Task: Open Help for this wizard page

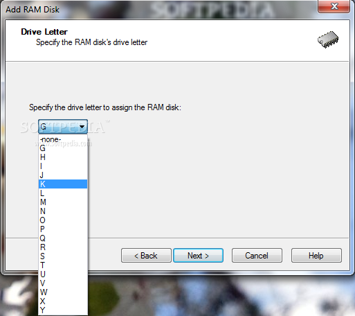Action: [x=316, y=256]
